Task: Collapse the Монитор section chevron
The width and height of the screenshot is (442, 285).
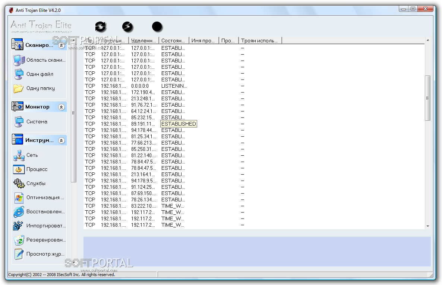Action: [x=61, y=107]
